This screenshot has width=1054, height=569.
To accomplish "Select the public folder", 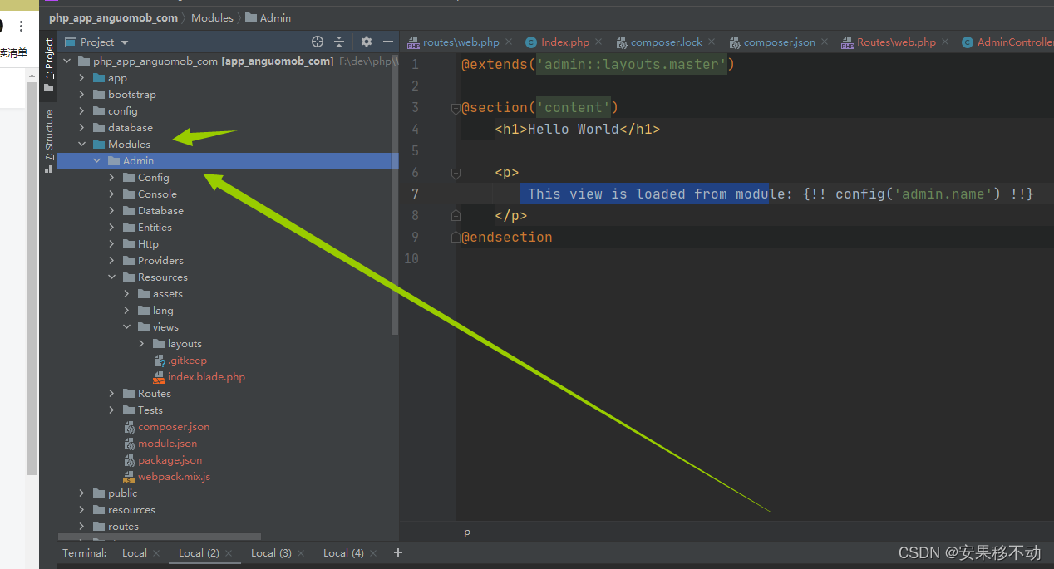I will [x=122, y=493].
